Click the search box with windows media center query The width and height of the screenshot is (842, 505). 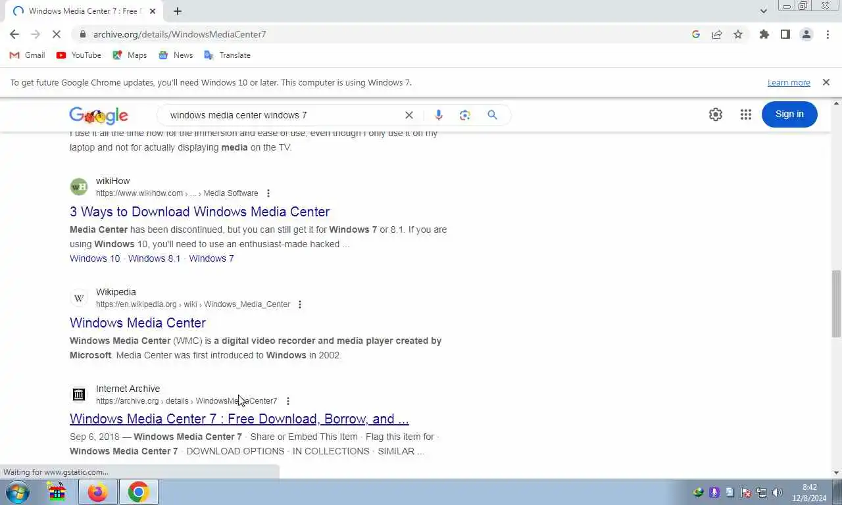click(283, 115)
